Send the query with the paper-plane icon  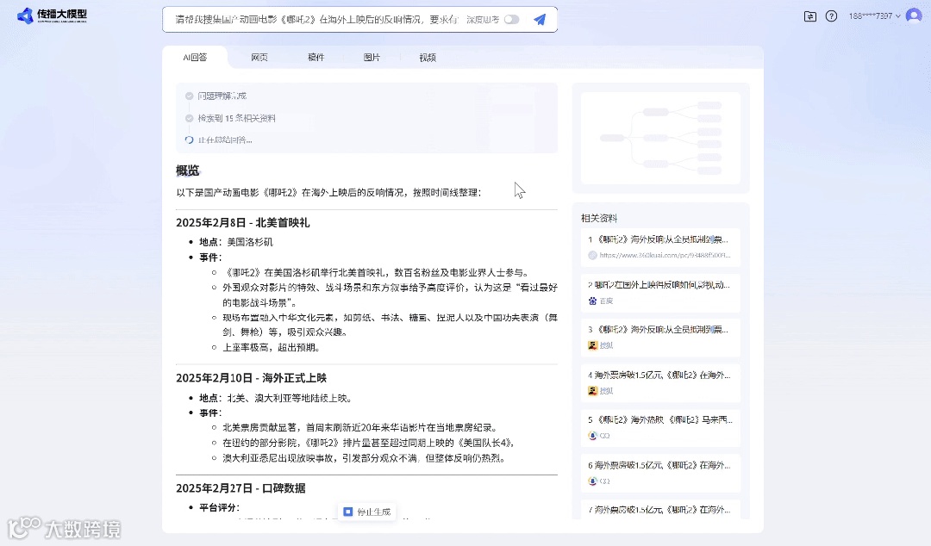point(540,20)
